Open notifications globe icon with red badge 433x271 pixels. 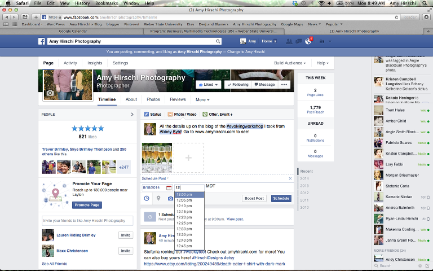[308, 41]
